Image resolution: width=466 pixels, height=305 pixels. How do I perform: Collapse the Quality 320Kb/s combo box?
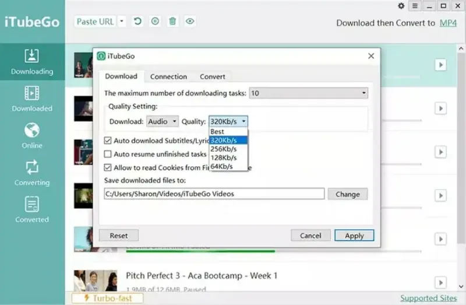tap(228, 121)
